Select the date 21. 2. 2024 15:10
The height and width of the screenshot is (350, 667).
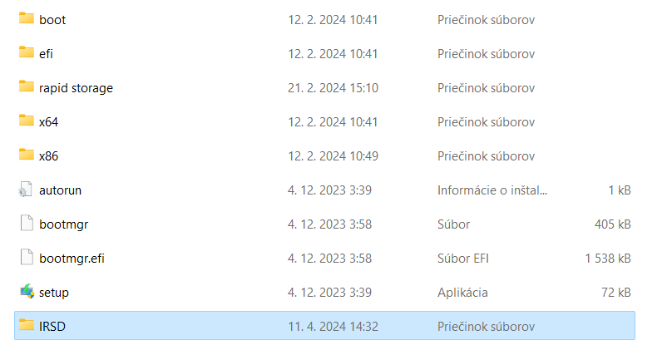coord(333,88)
